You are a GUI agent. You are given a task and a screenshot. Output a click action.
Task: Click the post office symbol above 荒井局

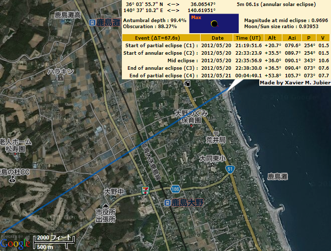216,132
